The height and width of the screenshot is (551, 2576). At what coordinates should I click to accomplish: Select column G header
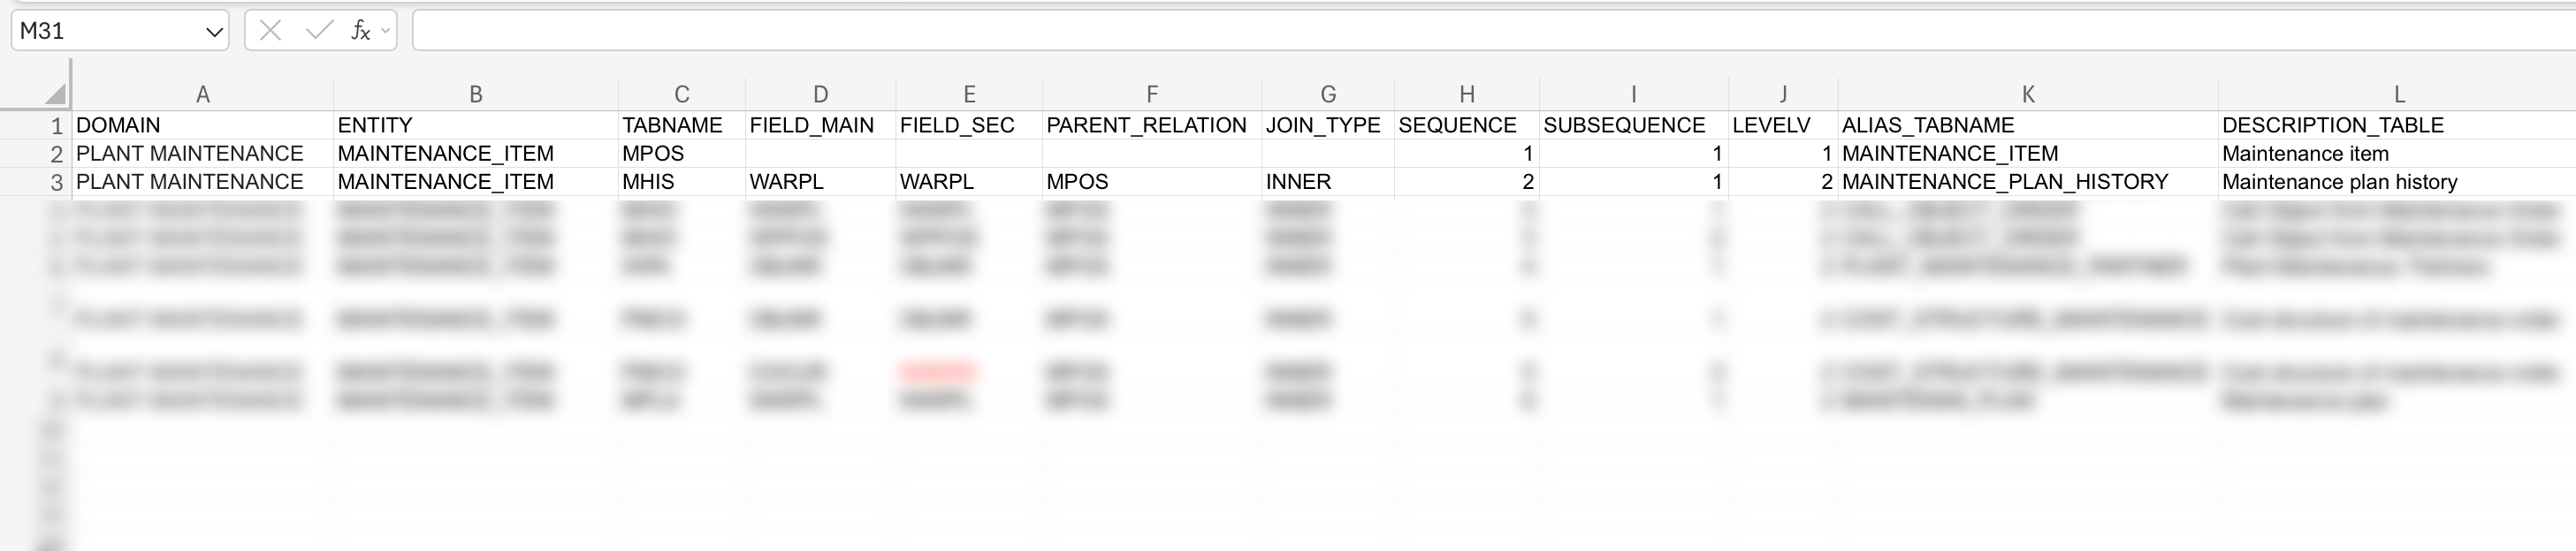(1328, 94)
